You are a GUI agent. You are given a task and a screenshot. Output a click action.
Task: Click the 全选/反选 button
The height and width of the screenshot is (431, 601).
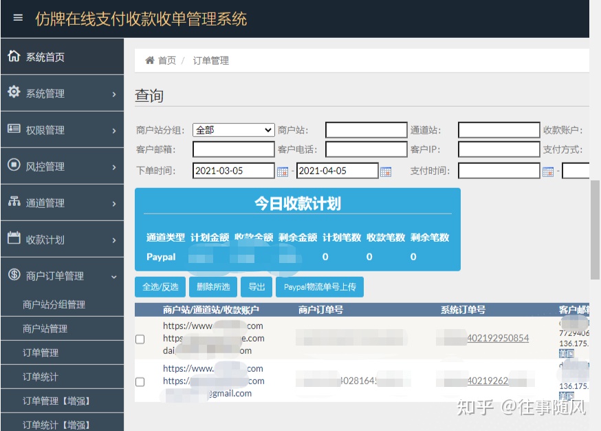(160, 286)
